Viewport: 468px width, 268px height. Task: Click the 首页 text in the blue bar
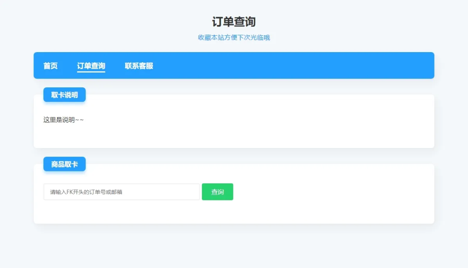point(50,66)
